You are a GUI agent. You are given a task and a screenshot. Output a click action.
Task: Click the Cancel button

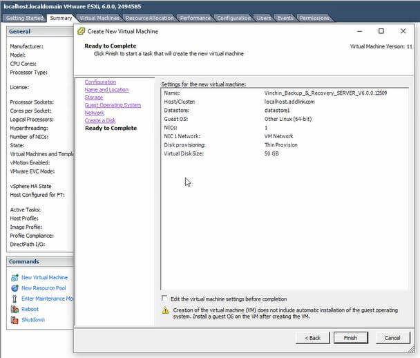[392, 338]
